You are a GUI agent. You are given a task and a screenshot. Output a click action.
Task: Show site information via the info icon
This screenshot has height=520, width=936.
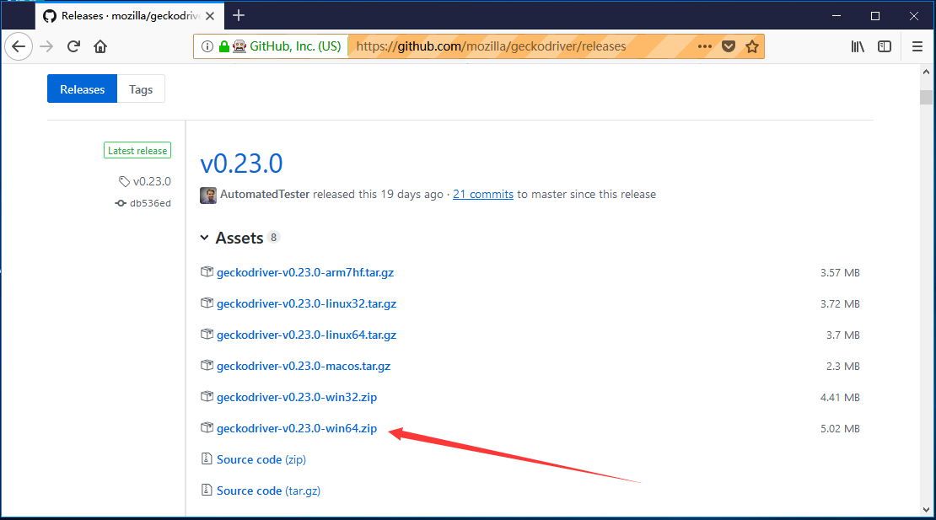(x=207, y=46)
